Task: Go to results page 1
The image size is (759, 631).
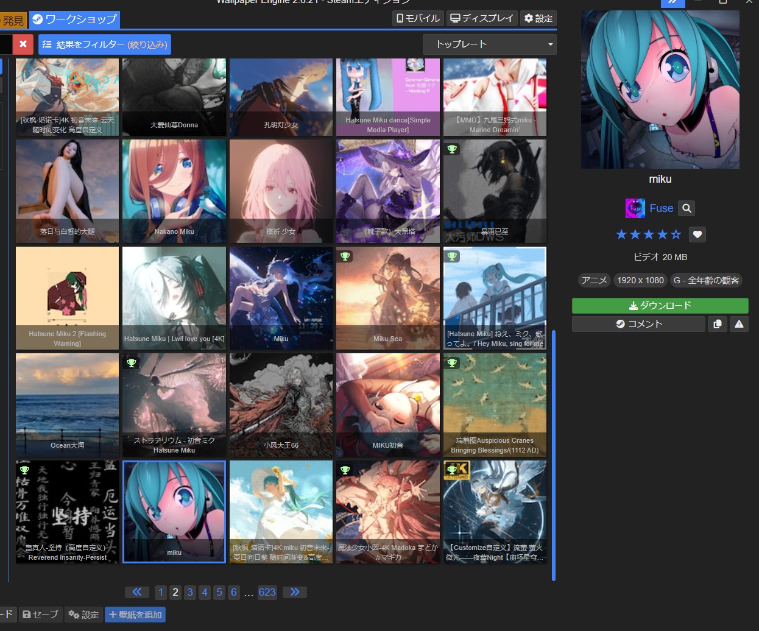Action: tap(161, 592)
